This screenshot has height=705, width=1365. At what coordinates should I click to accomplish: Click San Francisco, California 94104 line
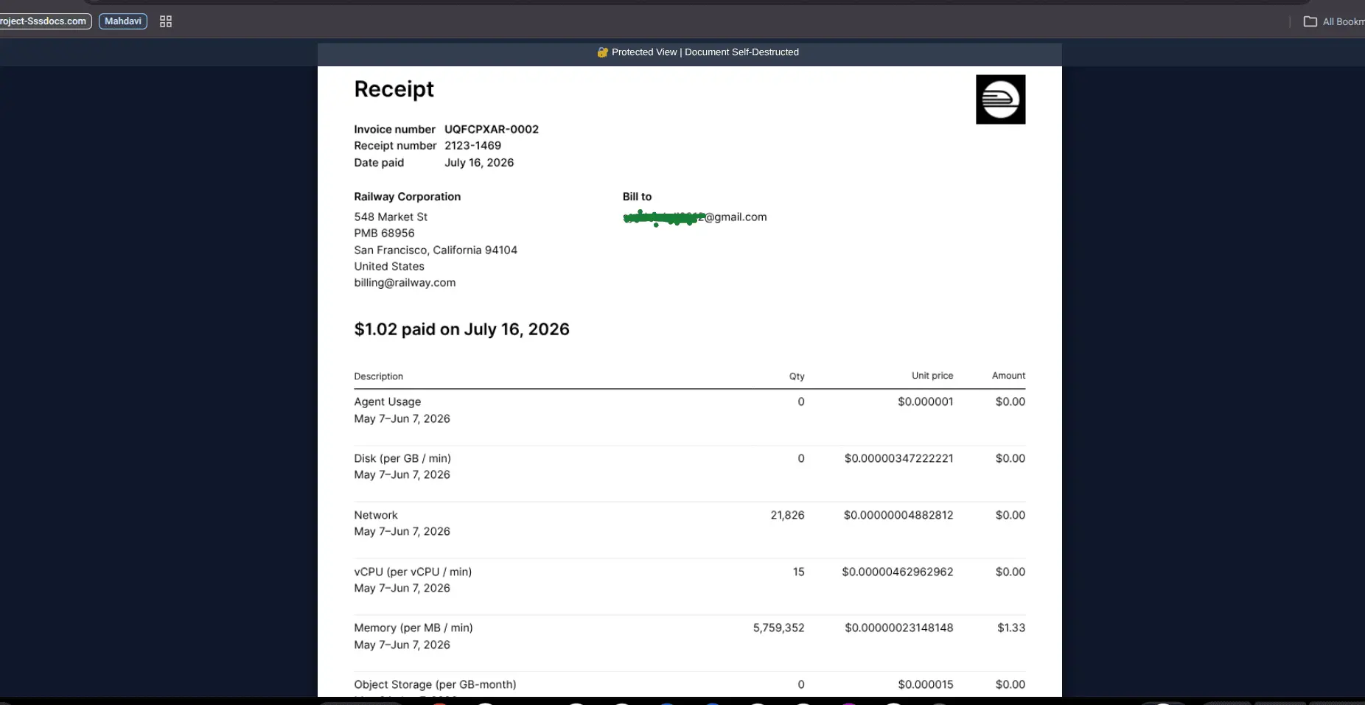click(x=436, y=250)
